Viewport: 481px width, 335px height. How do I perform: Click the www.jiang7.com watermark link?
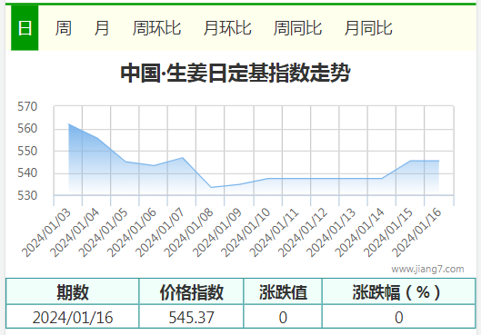point(427,269)
